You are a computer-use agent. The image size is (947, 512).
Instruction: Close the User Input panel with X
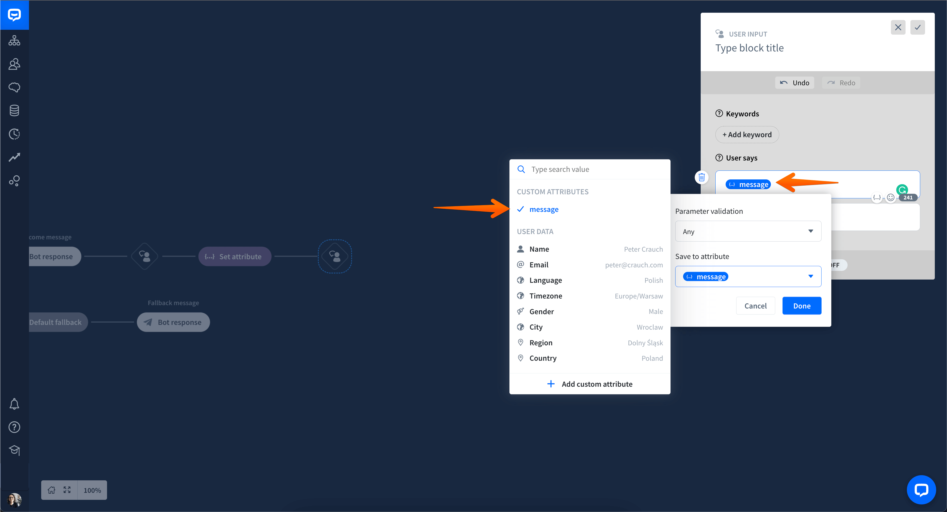tap(898, 27)
